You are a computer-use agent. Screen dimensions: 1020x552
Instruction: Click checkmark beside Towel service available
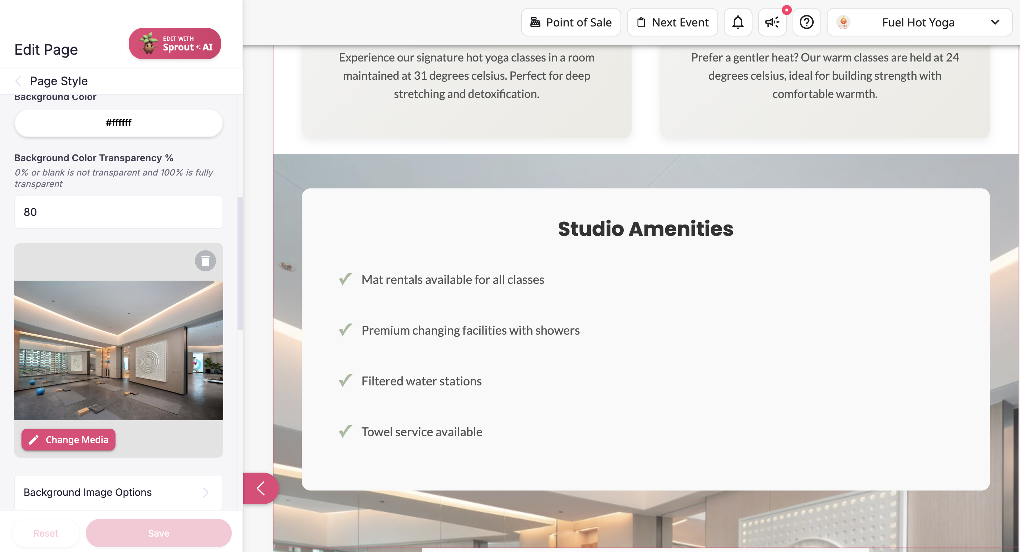tap(345, 431)
